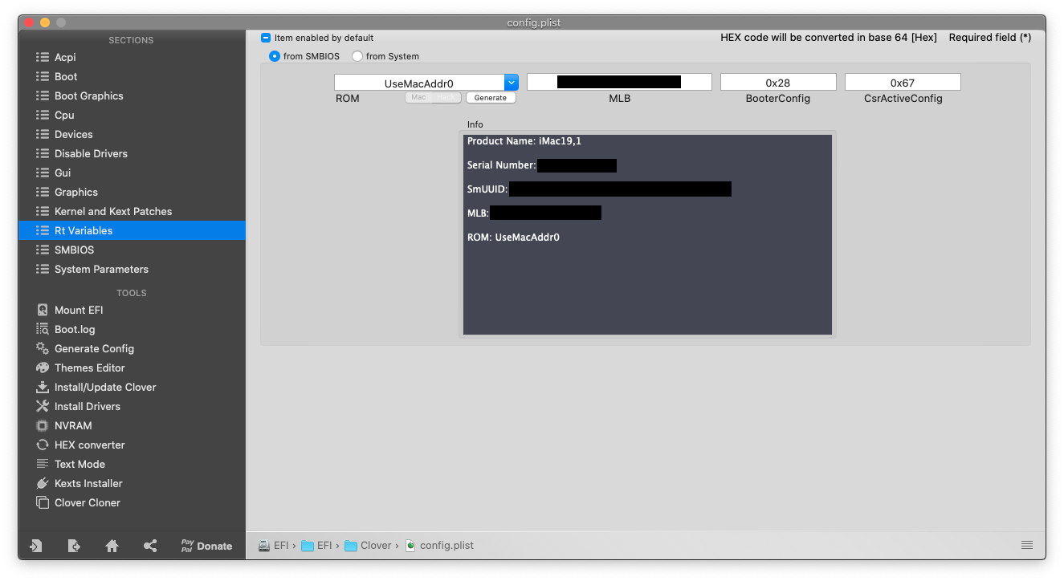Click the share icon in bottom toolbar

pos(150,546)
